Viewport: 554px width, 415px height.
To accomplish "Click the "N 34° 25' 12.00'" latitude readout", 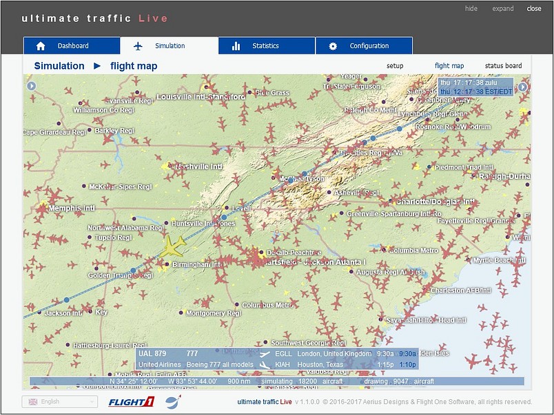I will (x=134, y=381).
